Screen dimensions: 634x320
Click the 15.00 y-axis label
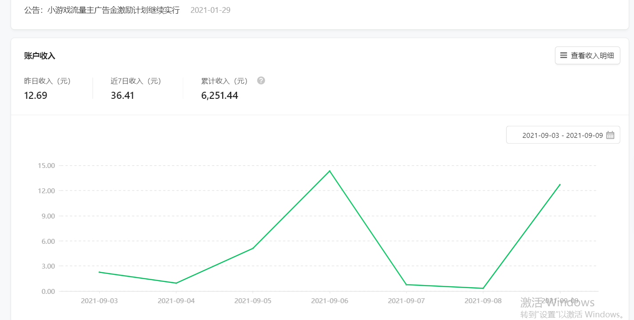[46, 166]
